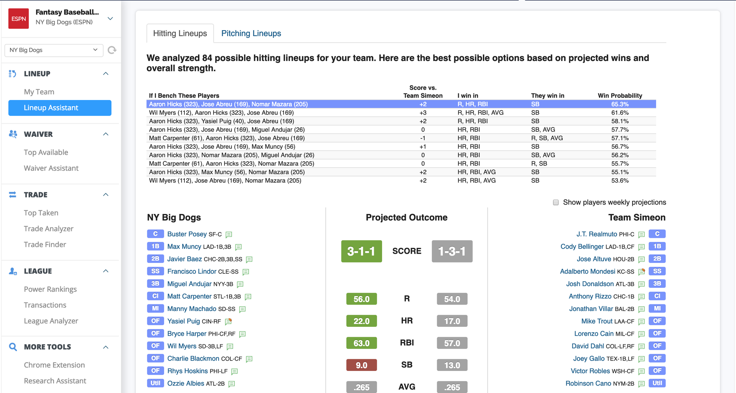Click the Waiver section people icon

coord(13,134)
